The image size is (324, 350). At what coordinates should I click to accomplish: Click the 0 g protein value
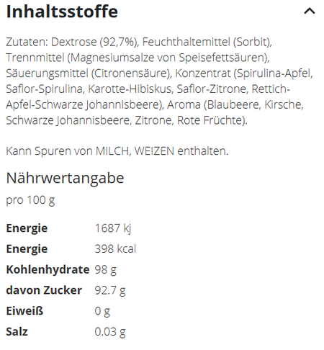click(102, 311)
